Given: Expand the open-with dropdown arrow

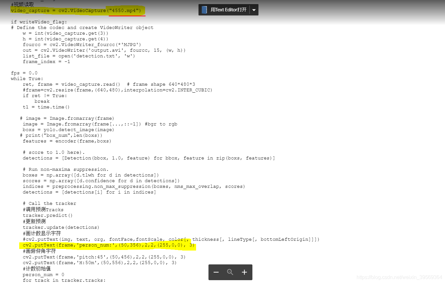Looking at the screenshot, I should 254,10.
